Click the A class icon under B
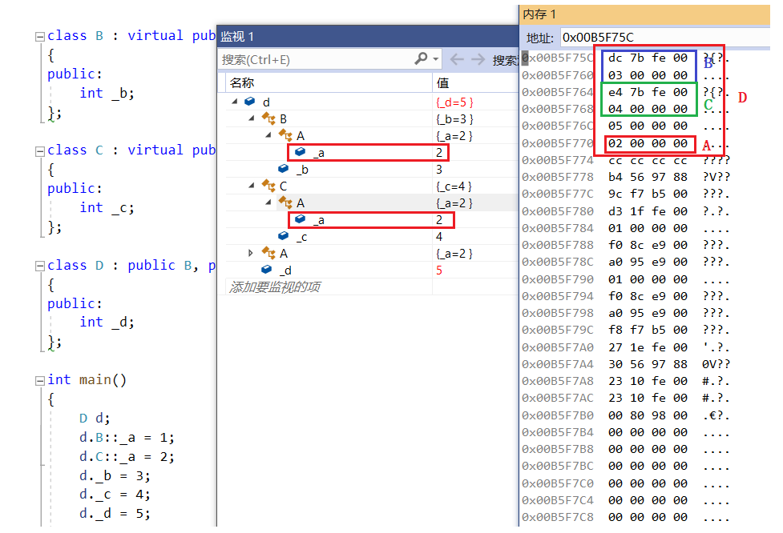 (x=285, y=135)
